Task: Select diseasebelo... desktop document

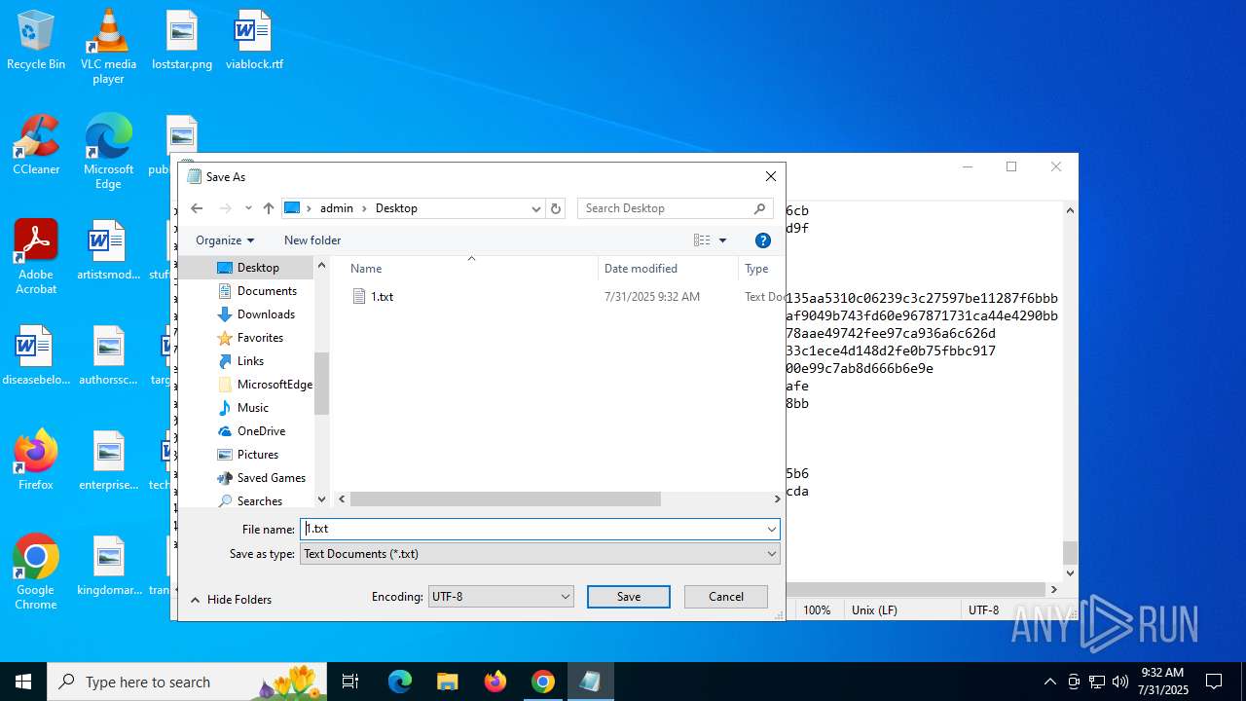Action: tap(34, 356)
